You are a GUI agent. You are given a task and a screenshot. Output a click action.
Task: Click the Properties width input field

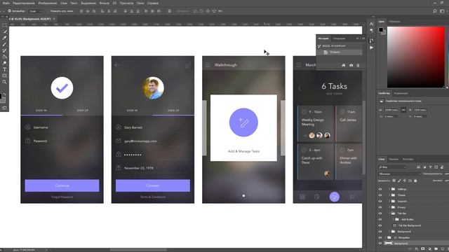coord(391,110)
